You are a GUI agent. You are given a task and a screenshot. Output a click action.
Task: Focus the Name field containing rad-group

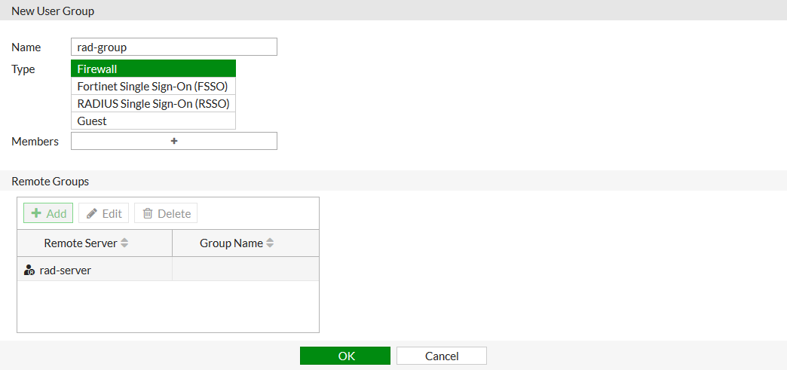174,47
